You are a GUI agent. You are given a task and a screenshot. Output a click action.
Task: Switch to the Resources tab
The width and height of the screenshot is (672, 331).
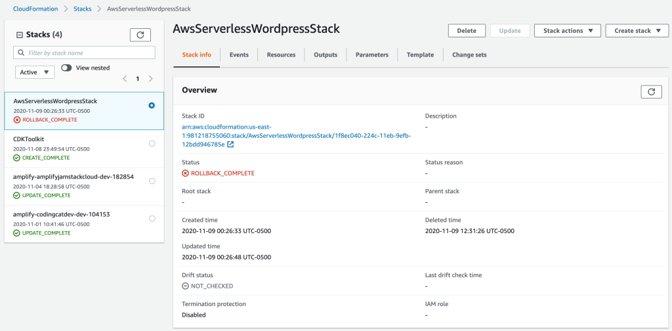click(281, 55)
